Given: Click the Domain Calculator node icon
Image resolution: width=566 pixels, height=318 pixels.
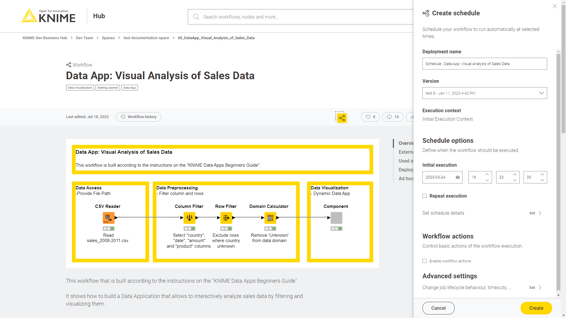Looking at the screenshot, I should [x=270, y=218].
